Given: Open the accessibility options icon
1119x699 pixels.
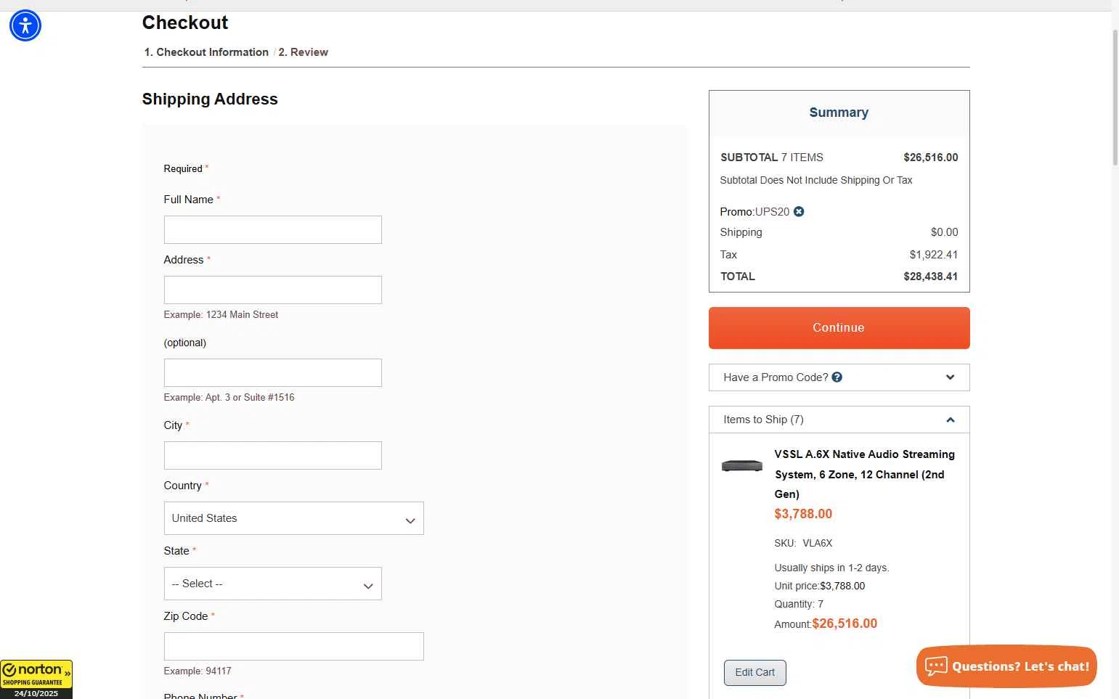Looking at the screenshot, I should 25,25.
